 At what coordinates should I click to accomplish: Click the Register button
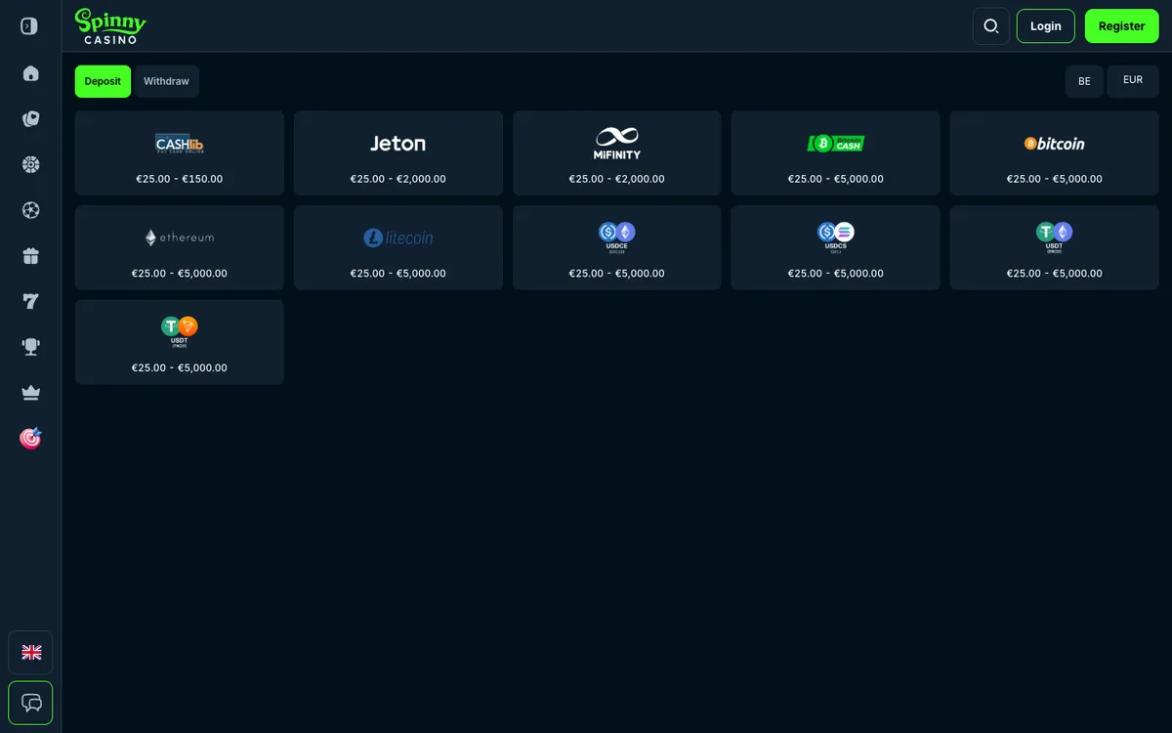click(x=1121, y=26)
